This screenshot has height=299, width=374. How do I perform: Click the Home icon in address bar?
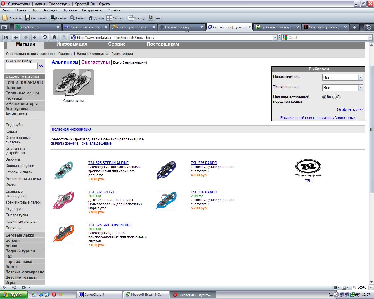coord(54,37)
